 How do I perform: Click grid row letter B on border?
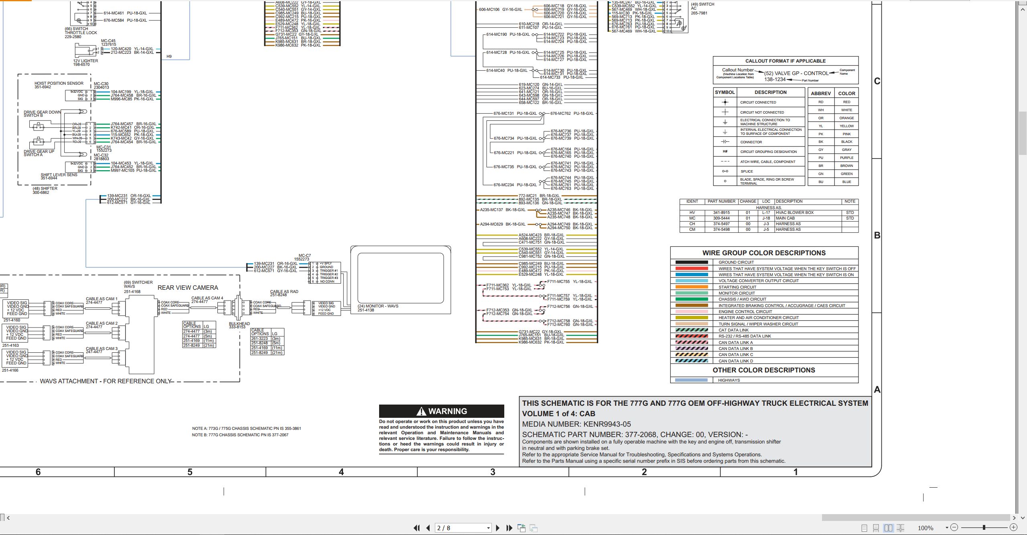pos(877,236)
